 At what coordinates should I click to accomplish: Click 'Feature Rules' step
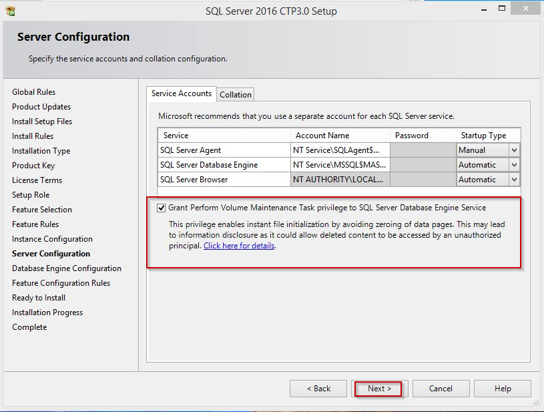35,224
